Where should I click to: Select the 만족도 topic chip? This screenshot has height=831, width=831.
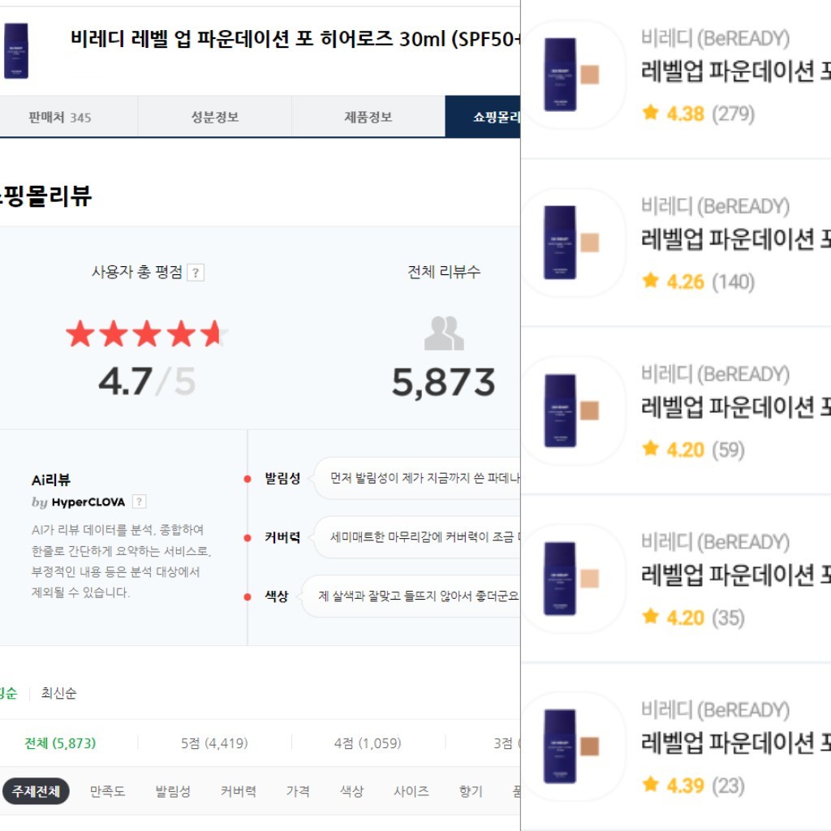[107, 791]
